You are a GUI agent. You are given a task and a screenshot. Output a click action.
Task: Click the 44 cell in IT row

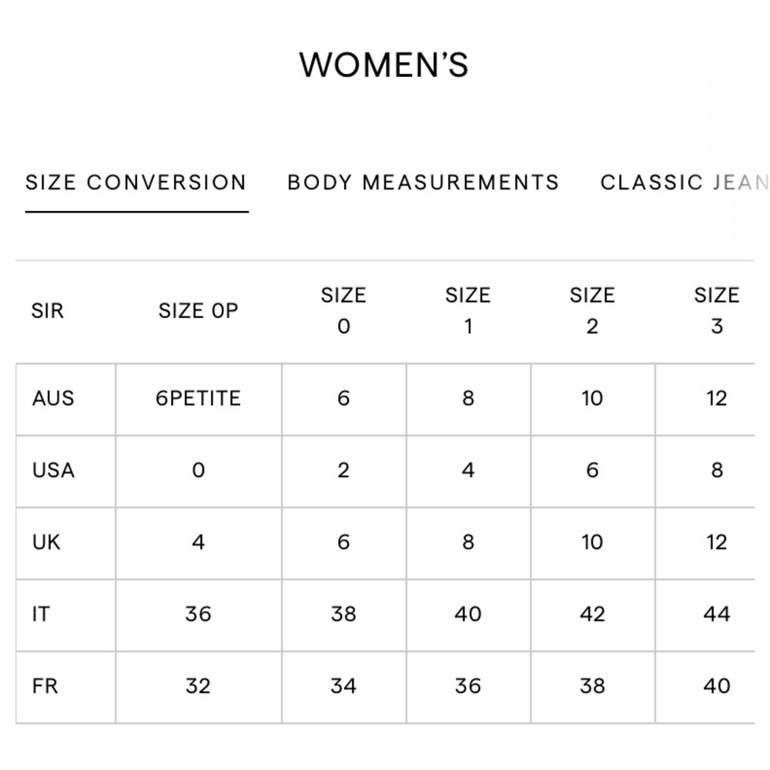pyautogui.click(x=716, y=614)
